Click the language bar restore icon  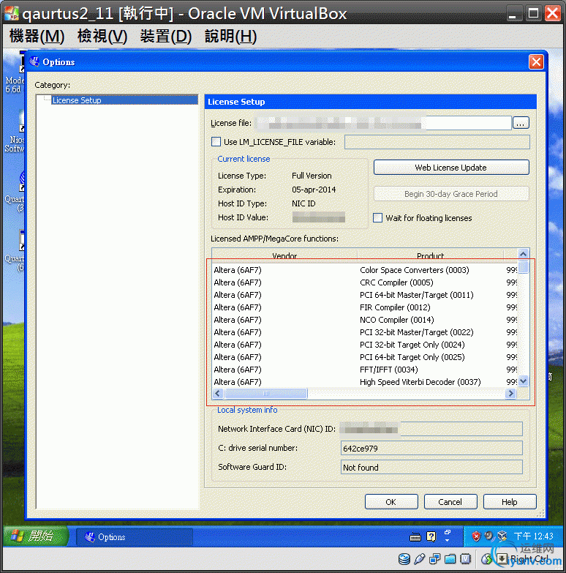[x=448, y=533]
